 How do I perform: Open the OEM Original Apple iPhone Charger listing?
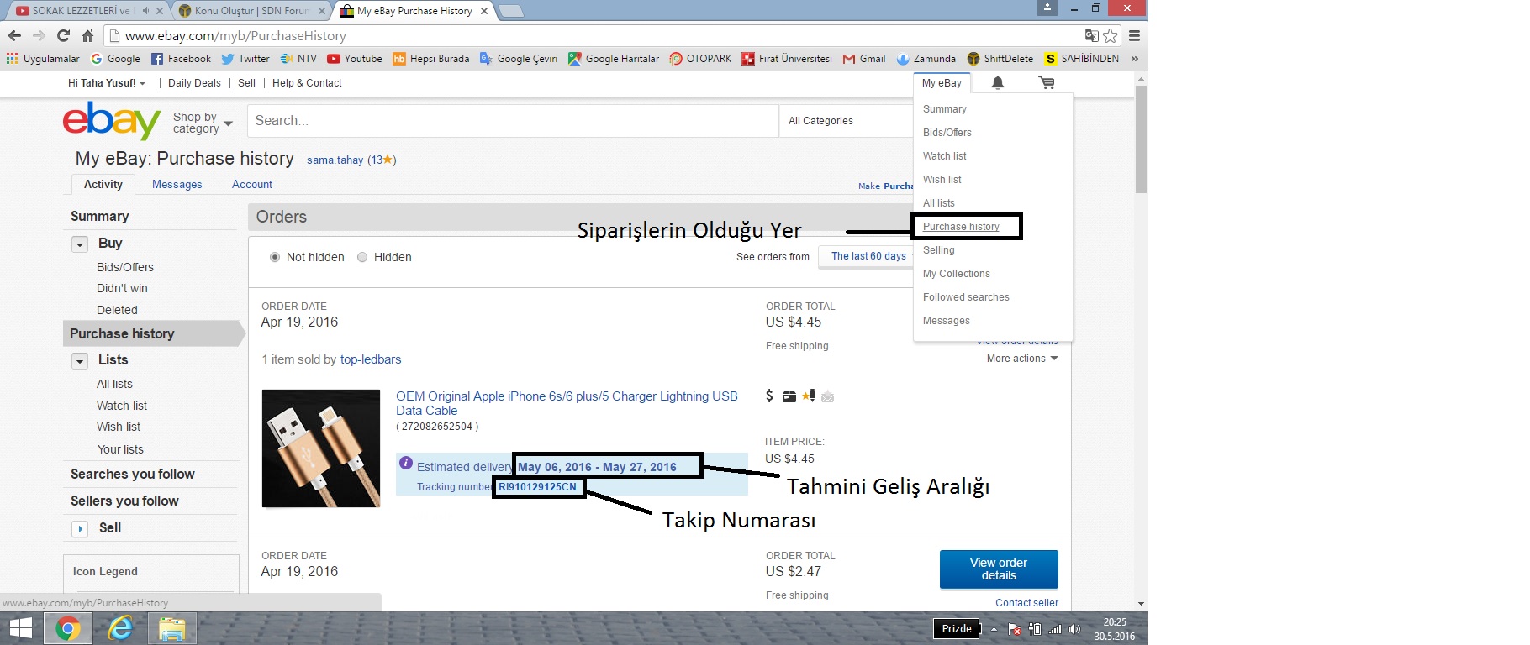[x=567, y=403]
